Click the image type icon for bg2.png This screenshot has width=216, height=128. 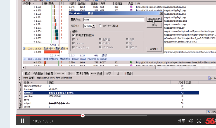(131, 7)
